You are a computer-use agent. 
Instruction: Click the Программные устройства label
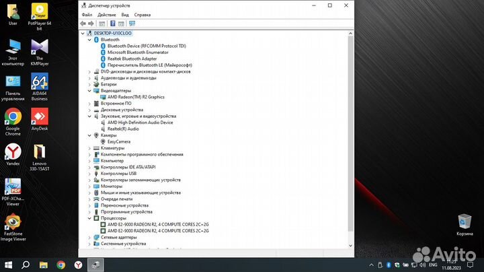(126, 211)
